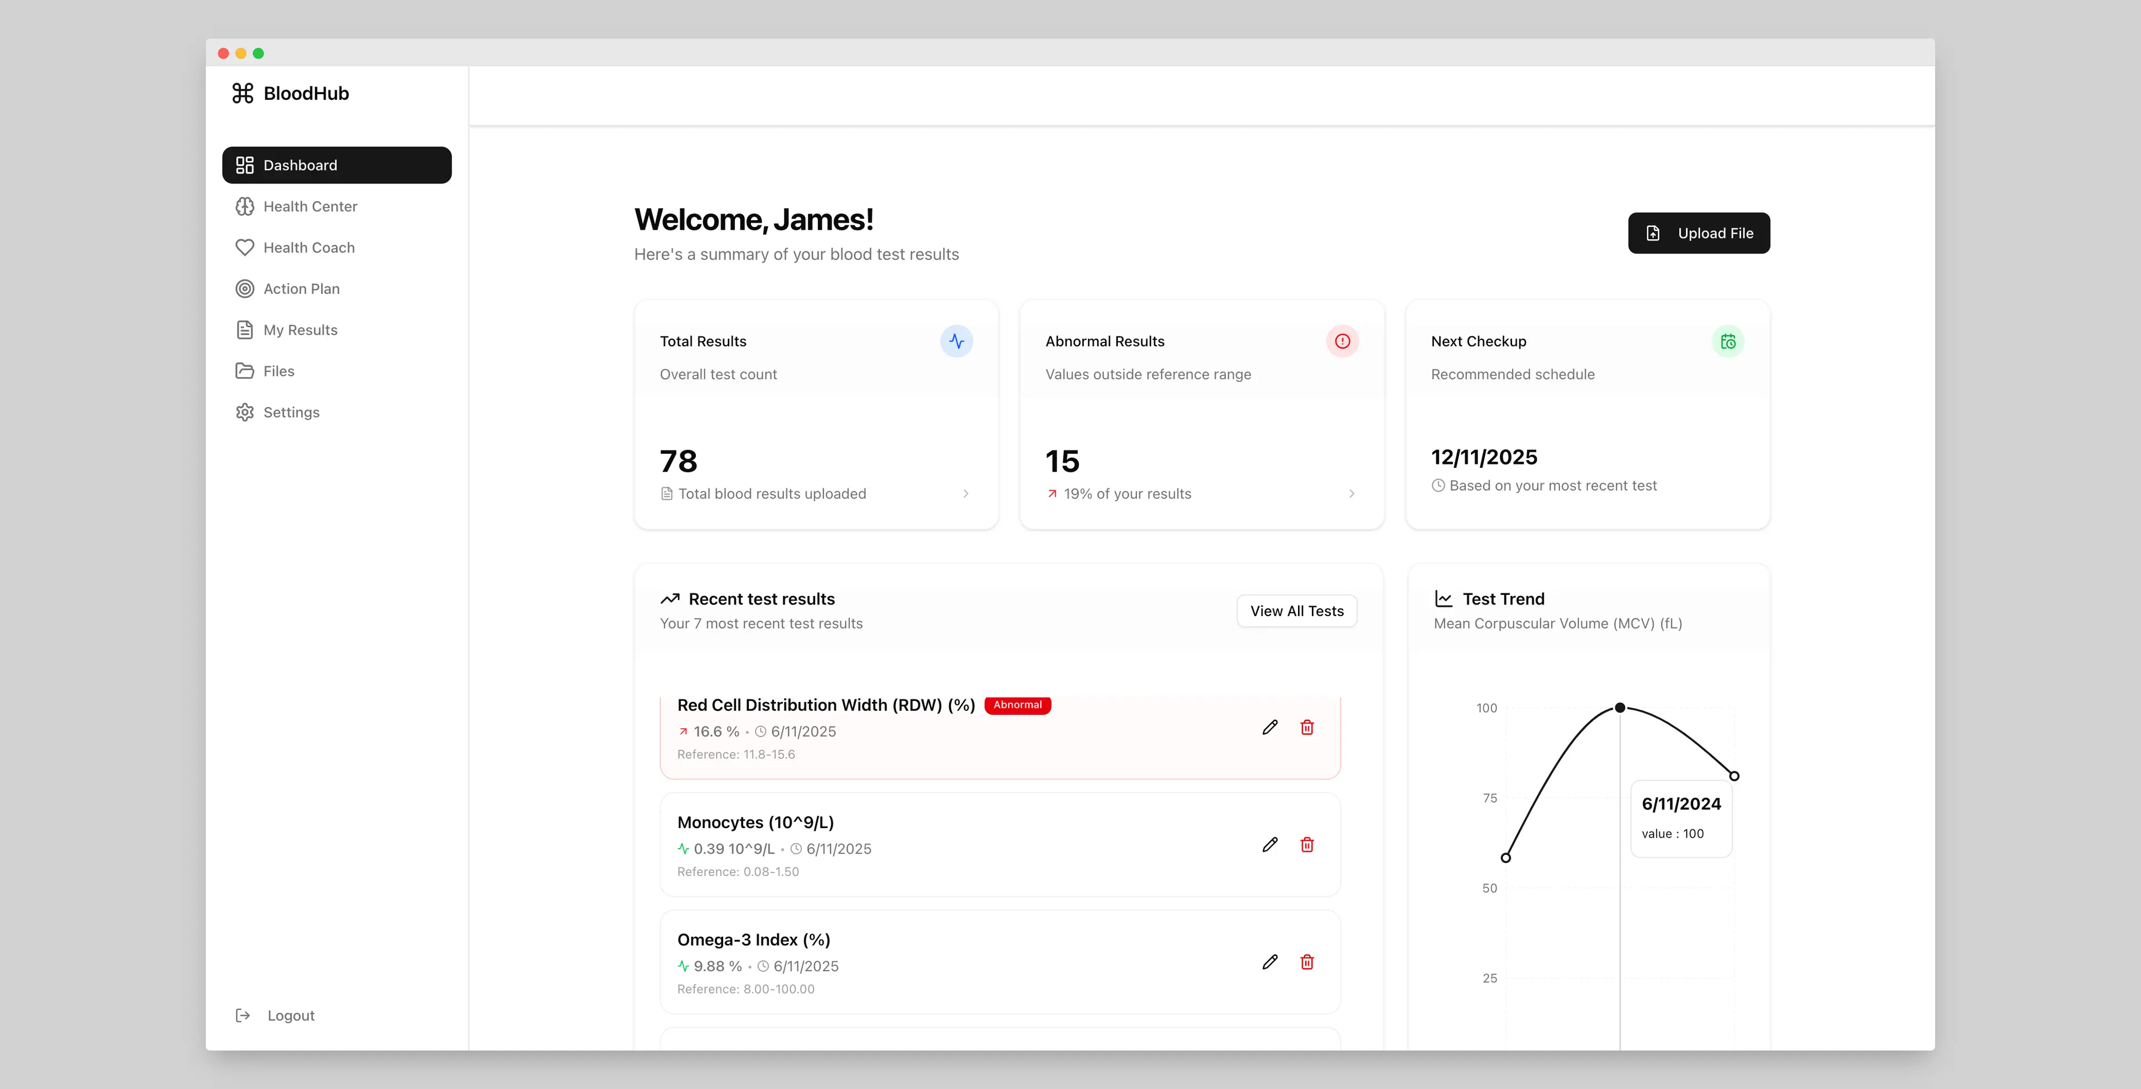Navigate to My Results
The height and width of the screenshot is (1089, 2141).
point(299,329)
